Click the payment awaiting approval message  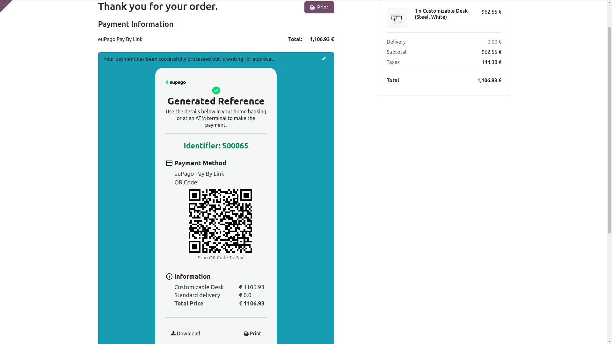point(189,59)
